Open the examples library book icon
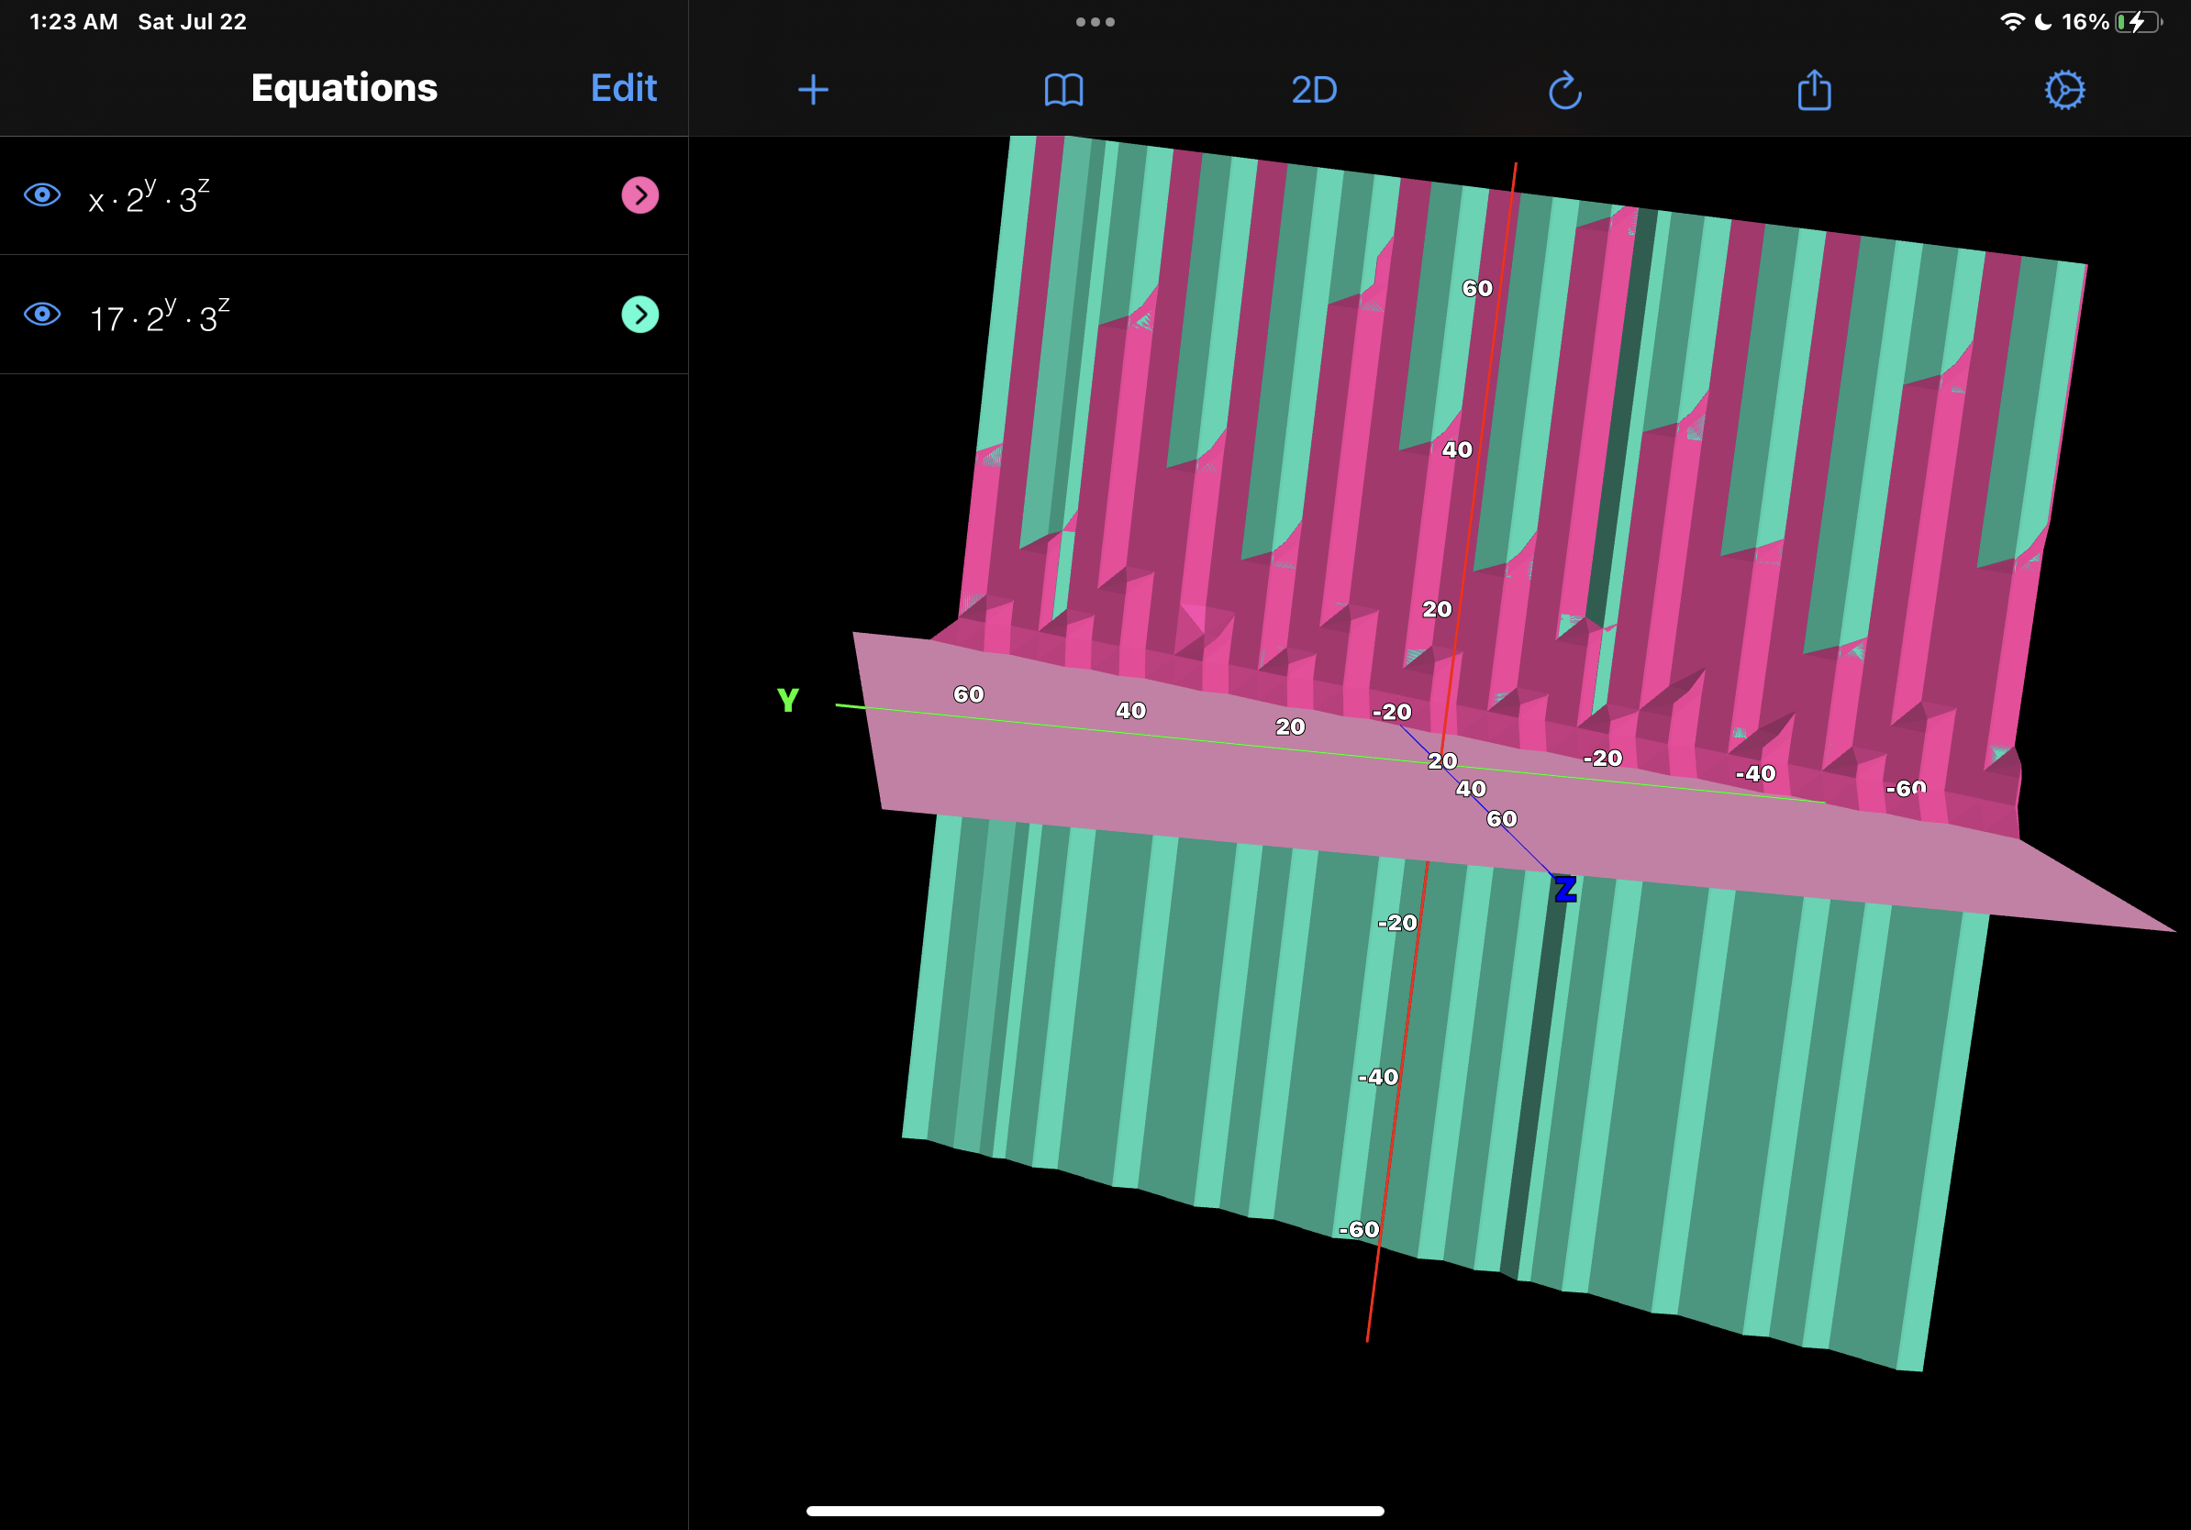This screenshot has height=1530, width=2191. (x=1063, y=91)
